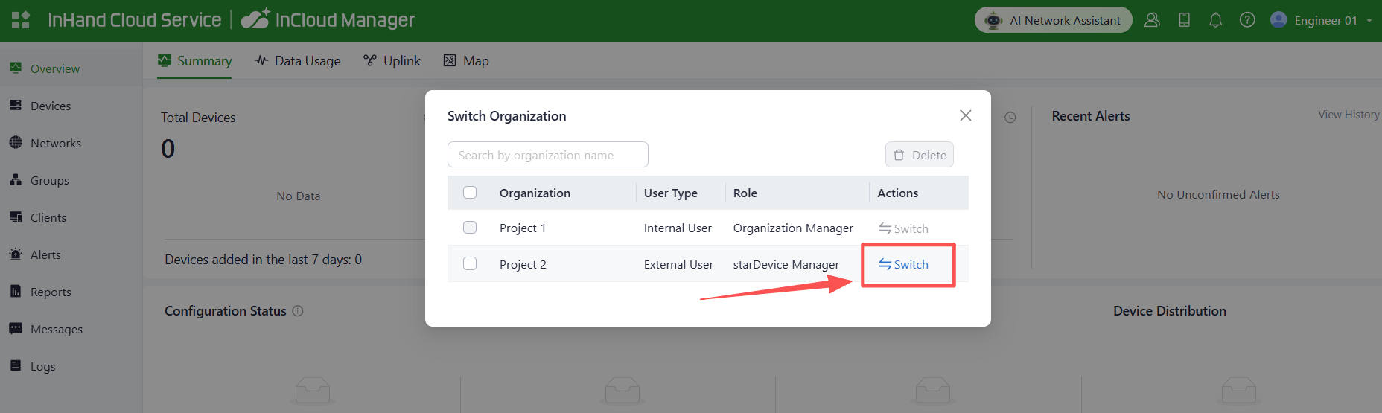Click the mobile device icon in header

coord(1184,20)
